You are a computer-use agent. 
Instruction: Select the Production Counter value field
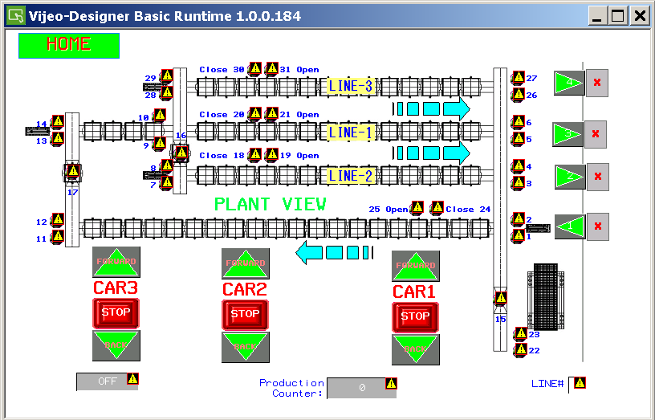(x=362, y=388)
